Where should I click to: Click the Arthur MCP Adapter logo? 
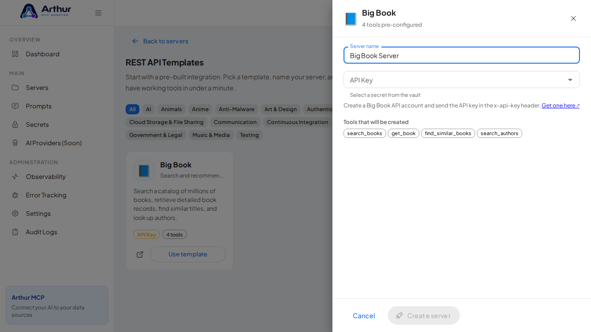[x=46, y=11]
